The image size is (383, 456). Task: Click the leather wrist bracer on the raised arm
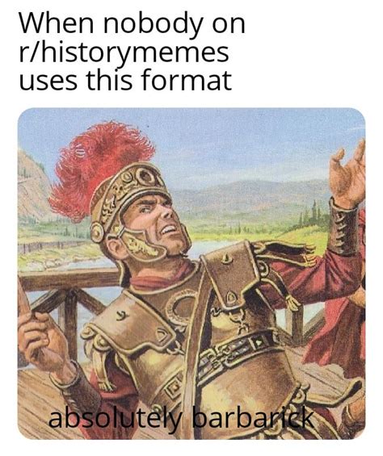point(343,228)
